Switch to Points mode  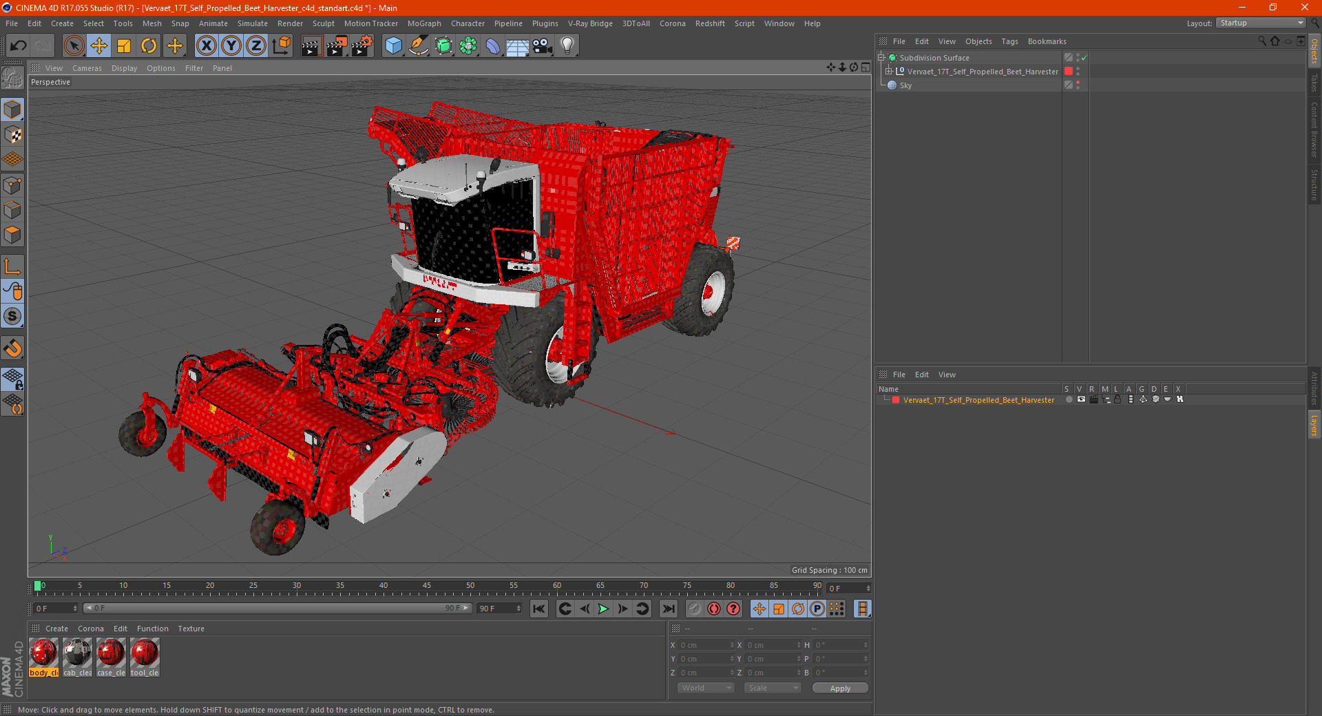(12, 185)
